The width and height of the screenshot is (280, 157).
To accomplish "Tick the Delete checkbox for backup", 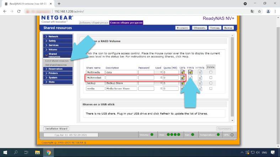I will pos(211,83).
